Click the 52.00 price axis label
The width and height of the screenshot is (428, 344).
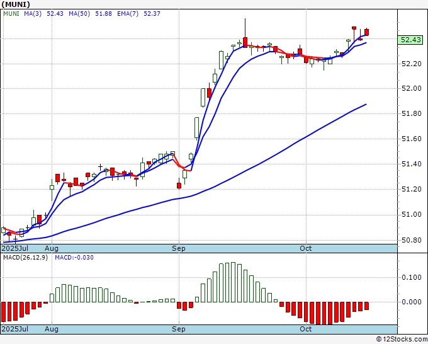pos(412,89)
